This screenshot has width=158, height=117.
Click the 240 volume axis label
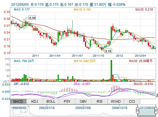tap(7, 59)
